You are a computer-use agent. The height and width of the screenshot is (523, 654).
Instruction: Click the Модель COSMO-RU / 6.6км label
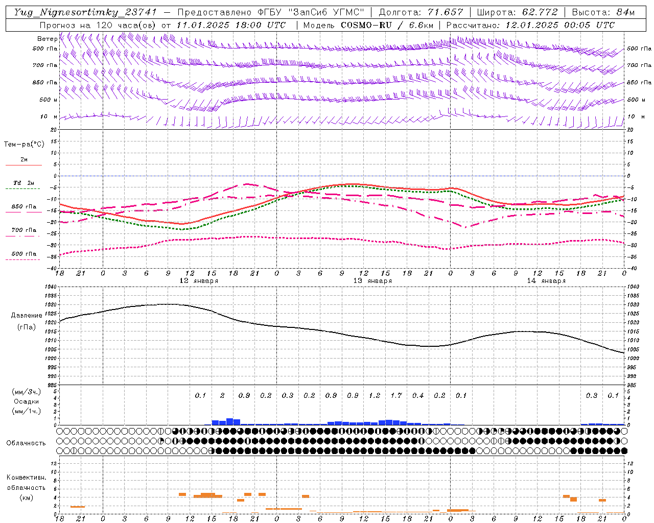coord(368,25)
